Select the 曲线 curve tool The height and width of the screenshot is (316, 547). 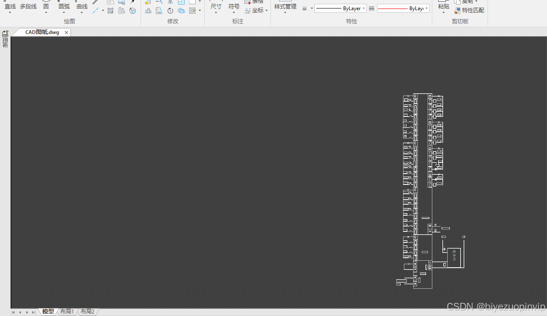[82, 6]
